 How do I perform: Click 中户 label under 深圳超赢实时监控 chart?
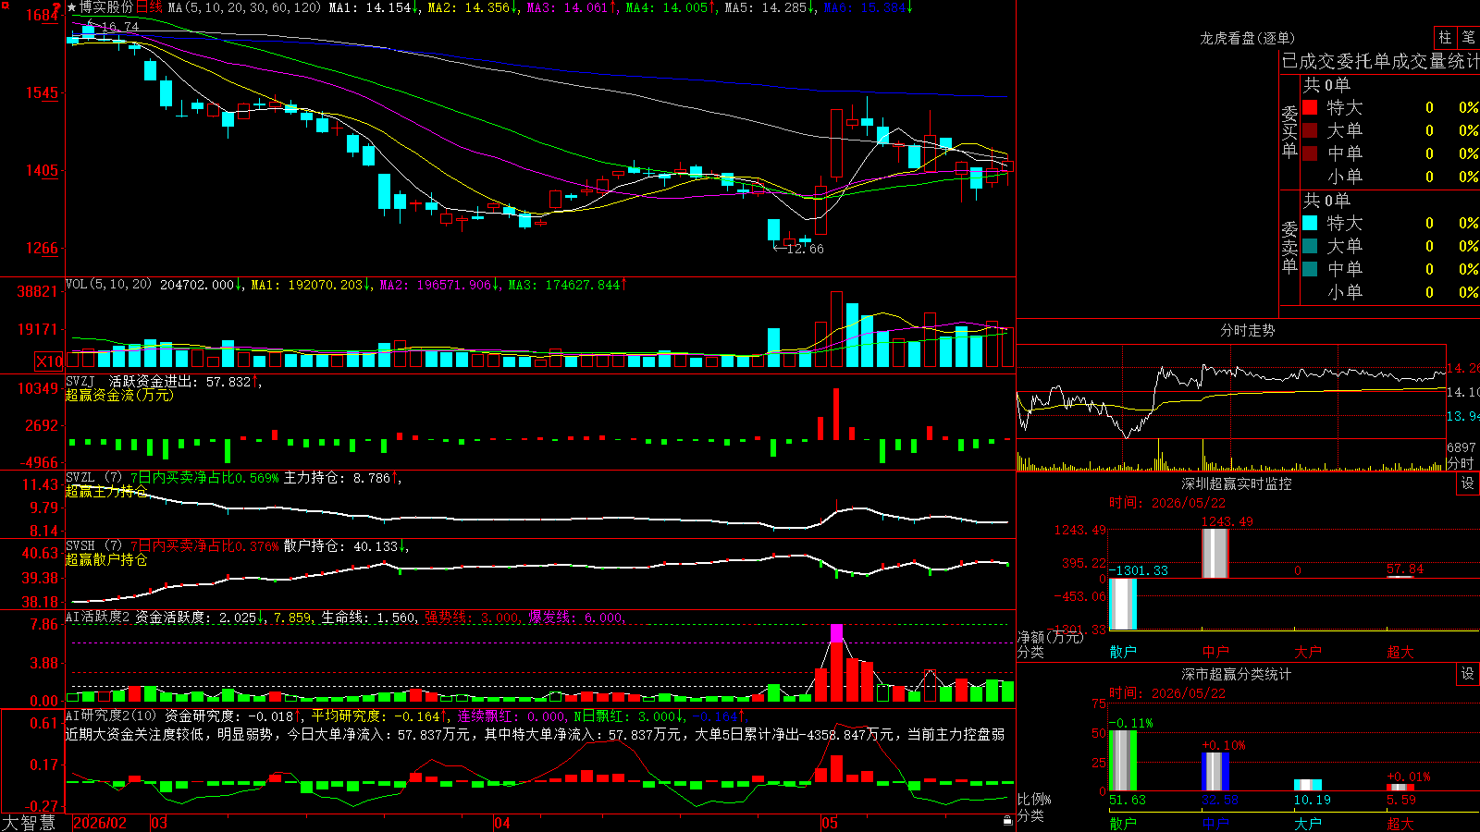click(x=1215, y=652)
